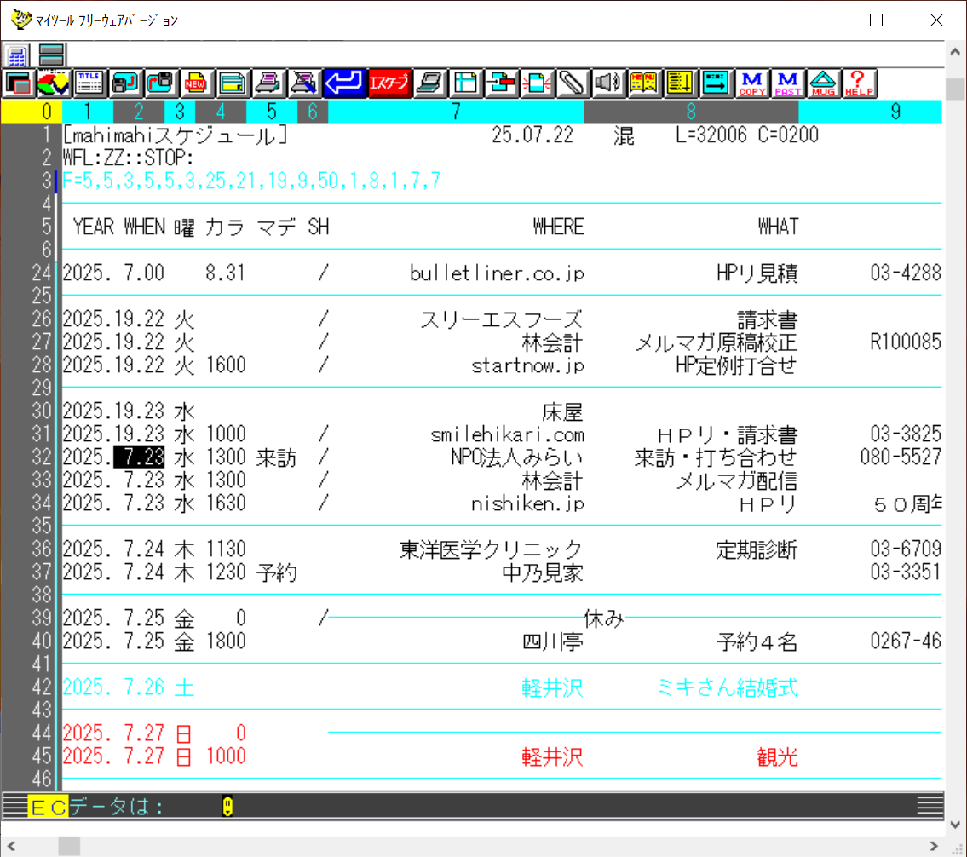Click the blue Enter arrow icon
967x857 pixels.
click(x=344, y=83)
